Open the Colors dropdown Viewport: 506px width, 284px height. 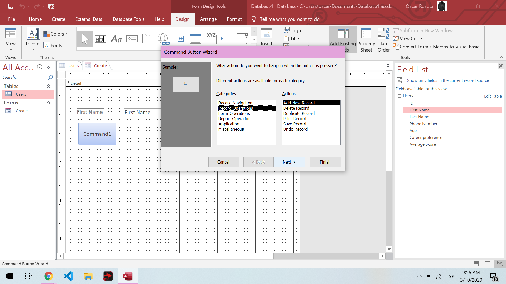coord(56,34)
